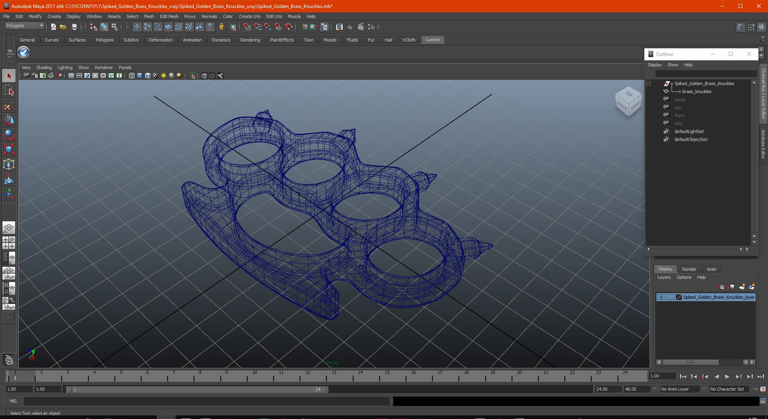Viewport: 768px width, 419px height.
Task: Create a new empty display layer
Action: [742, 287]
